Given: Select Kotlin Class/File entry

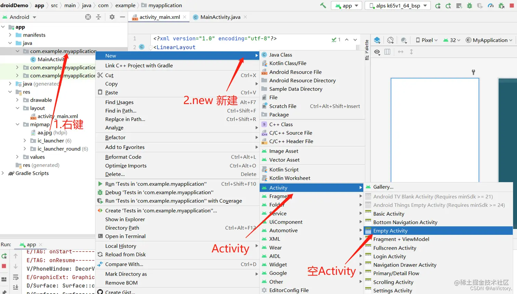Looking at the screenshot, I should [x=312, y=63].
